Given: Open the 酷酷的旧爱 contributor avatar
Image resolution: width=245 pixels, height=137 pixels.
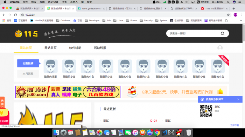Looking at the screenshot, I should point(50,66).
